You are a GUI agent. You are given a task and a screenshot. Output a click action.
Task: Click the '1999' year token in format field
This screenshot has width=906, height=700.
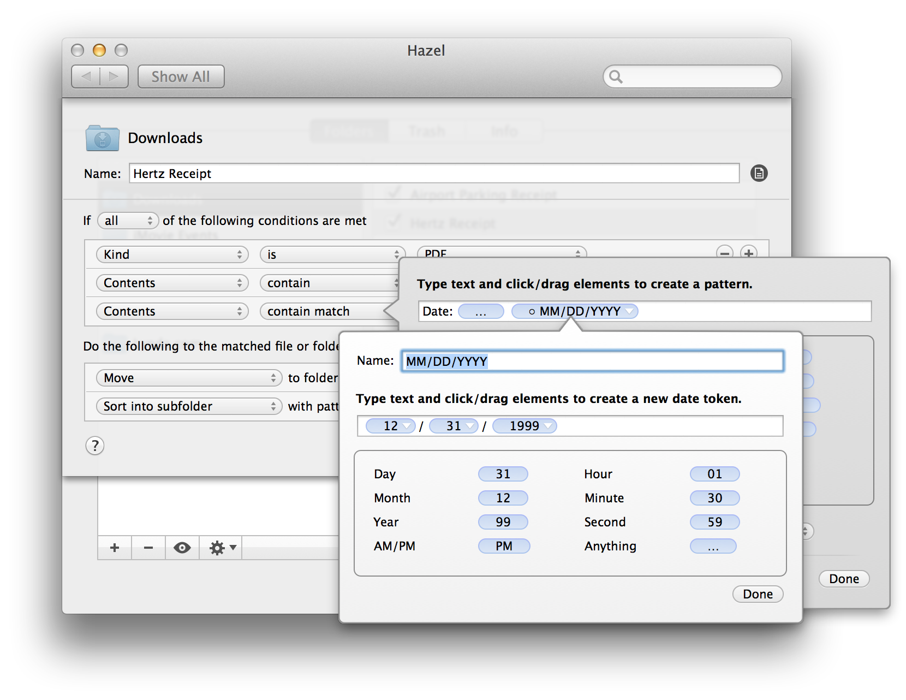(x=524, y=426)
